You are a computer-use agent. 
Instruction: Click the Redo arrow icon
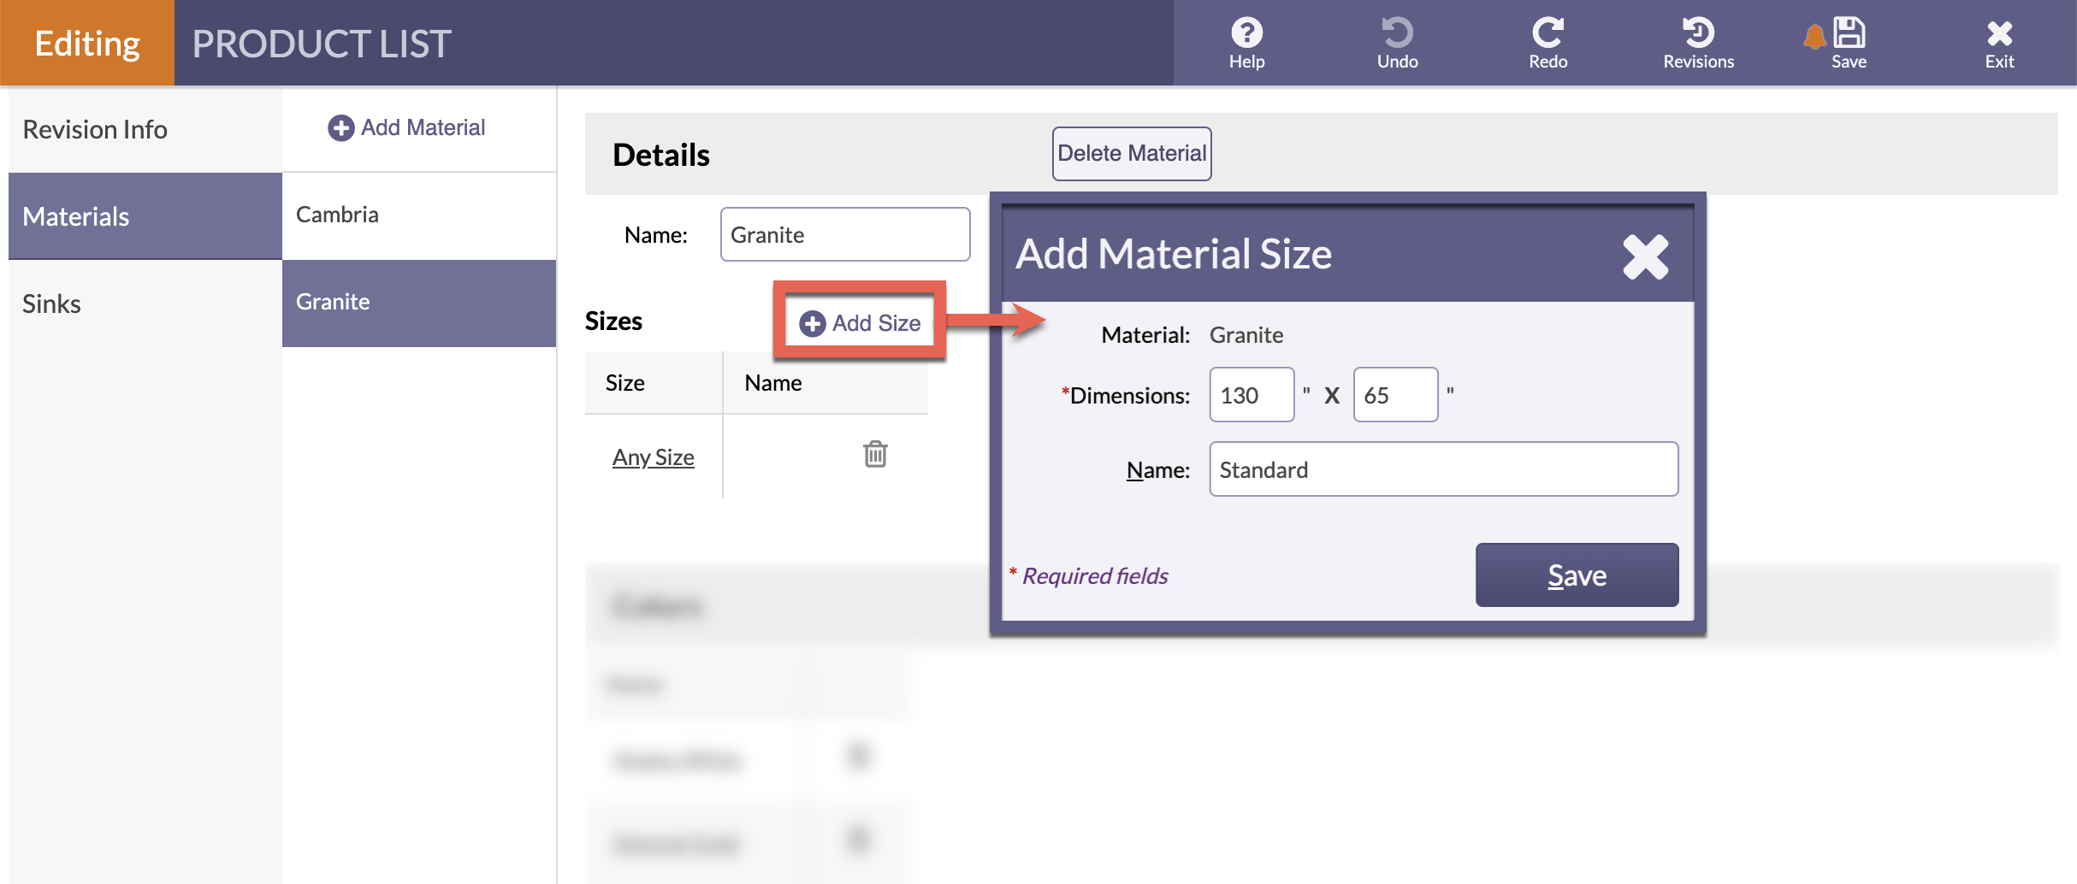tap(1547, 34)
